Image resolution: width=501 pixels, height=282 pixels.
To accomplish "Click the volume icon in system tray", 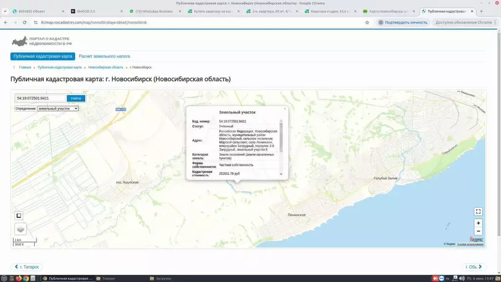I will (462, 279).
